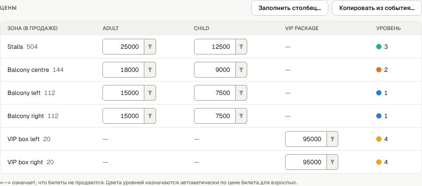
Task: Click tenge icon for Balcony centre Child price
Action: click(241, 70)
